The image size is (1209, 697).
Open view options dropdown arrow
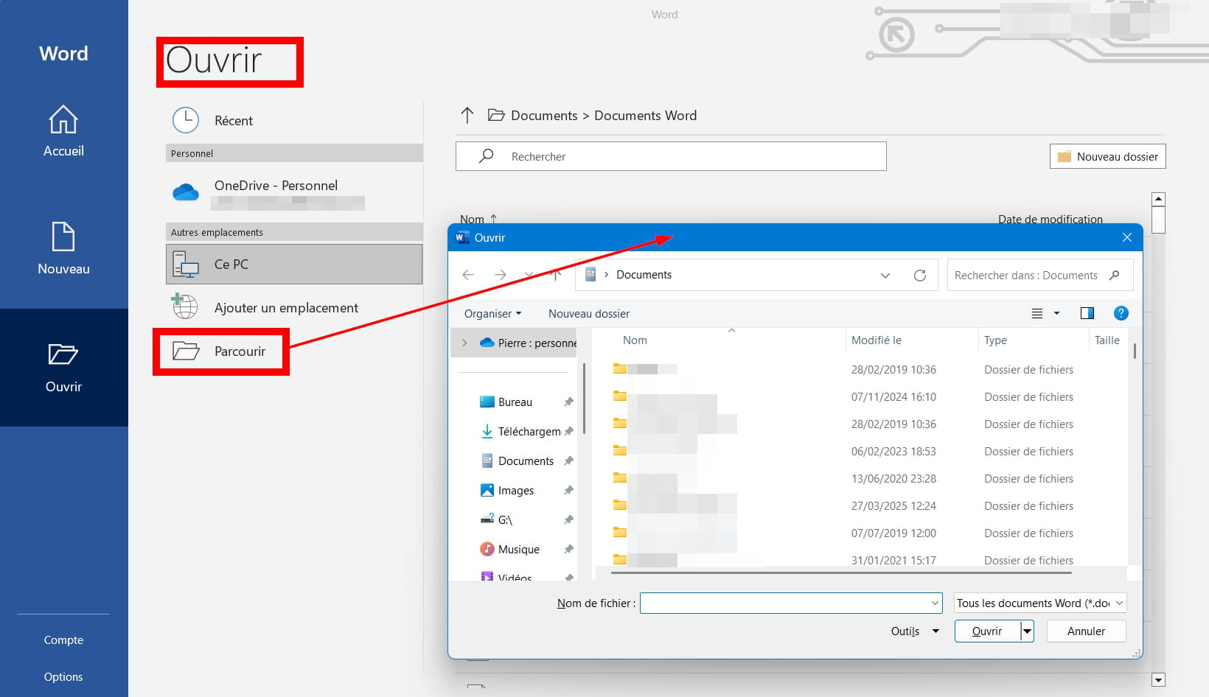pos(1056,313)
